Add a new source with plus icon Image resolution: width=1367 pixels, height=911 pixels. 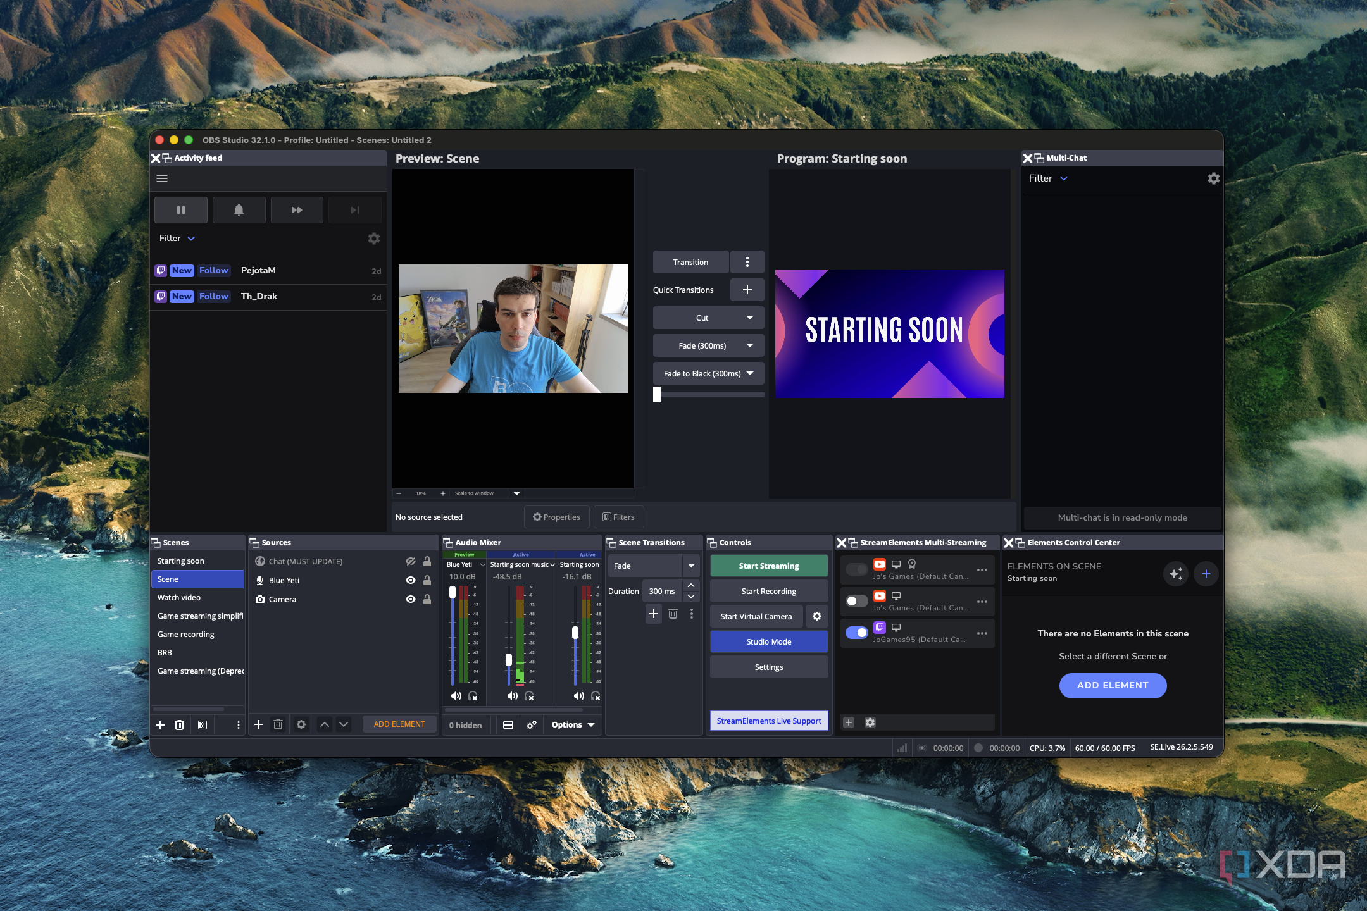click(x=259, y=724)
